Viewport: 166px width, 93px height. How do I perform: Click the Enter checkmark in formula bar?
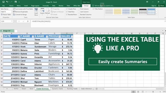click(23, 21)
